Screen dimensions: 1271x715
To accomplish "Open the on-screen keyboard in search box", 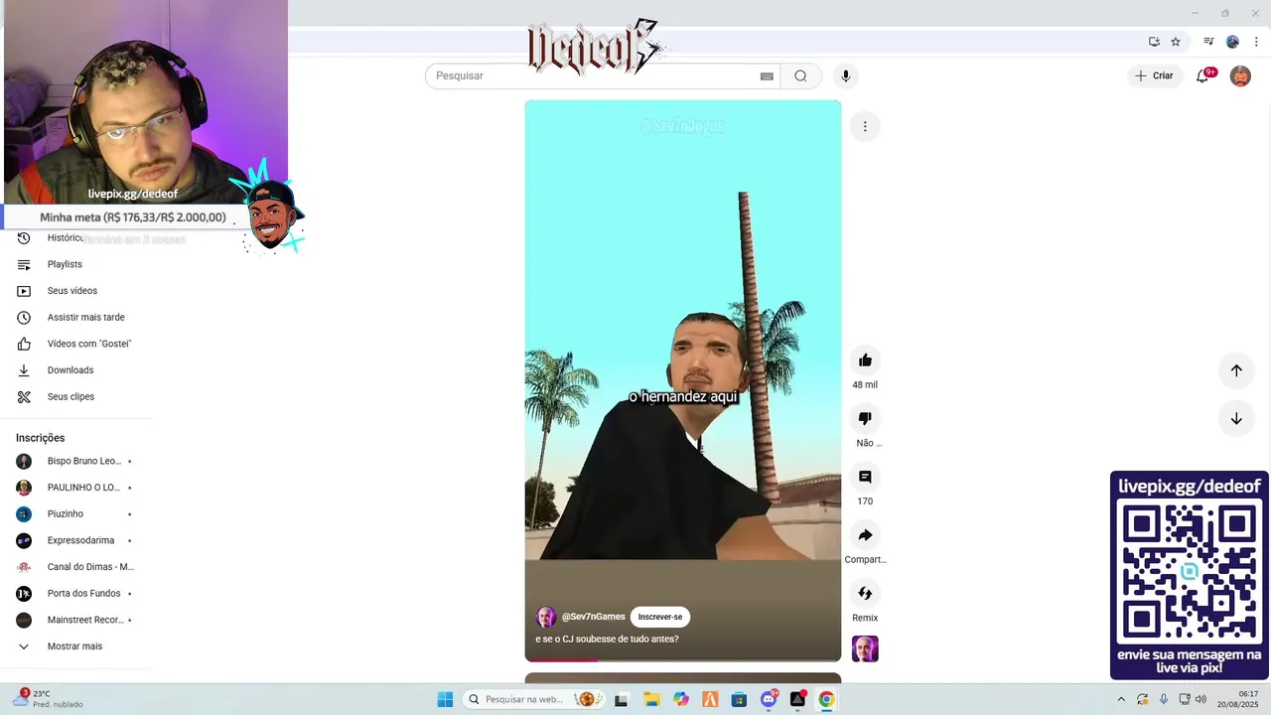I will click(767, 76).
